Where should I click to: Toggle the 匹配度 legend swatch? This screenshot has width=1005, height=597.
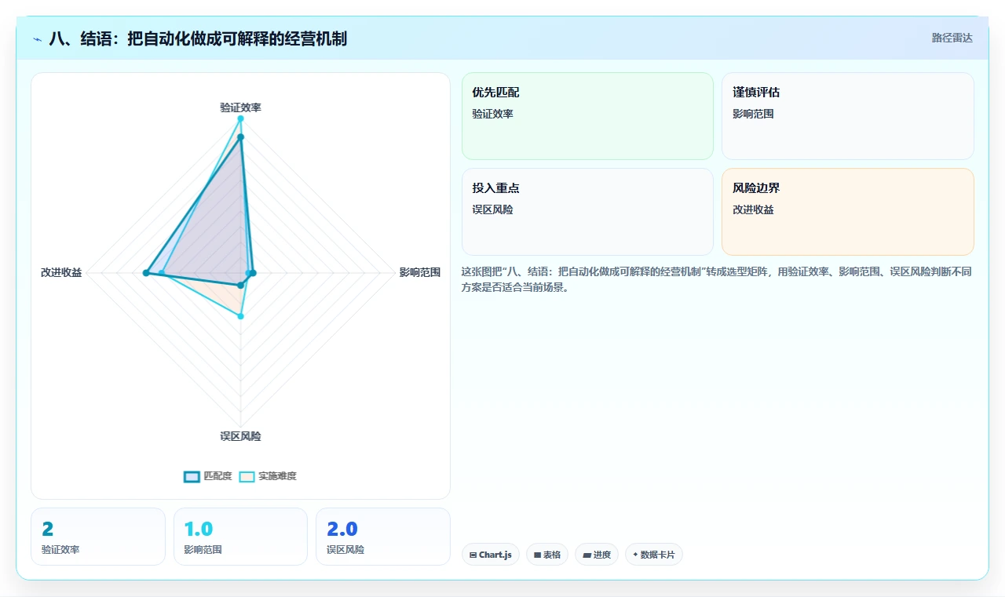(x=192, y=476)
